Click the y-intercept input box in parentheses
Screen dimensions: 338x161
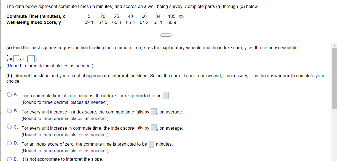pos(31,59)
